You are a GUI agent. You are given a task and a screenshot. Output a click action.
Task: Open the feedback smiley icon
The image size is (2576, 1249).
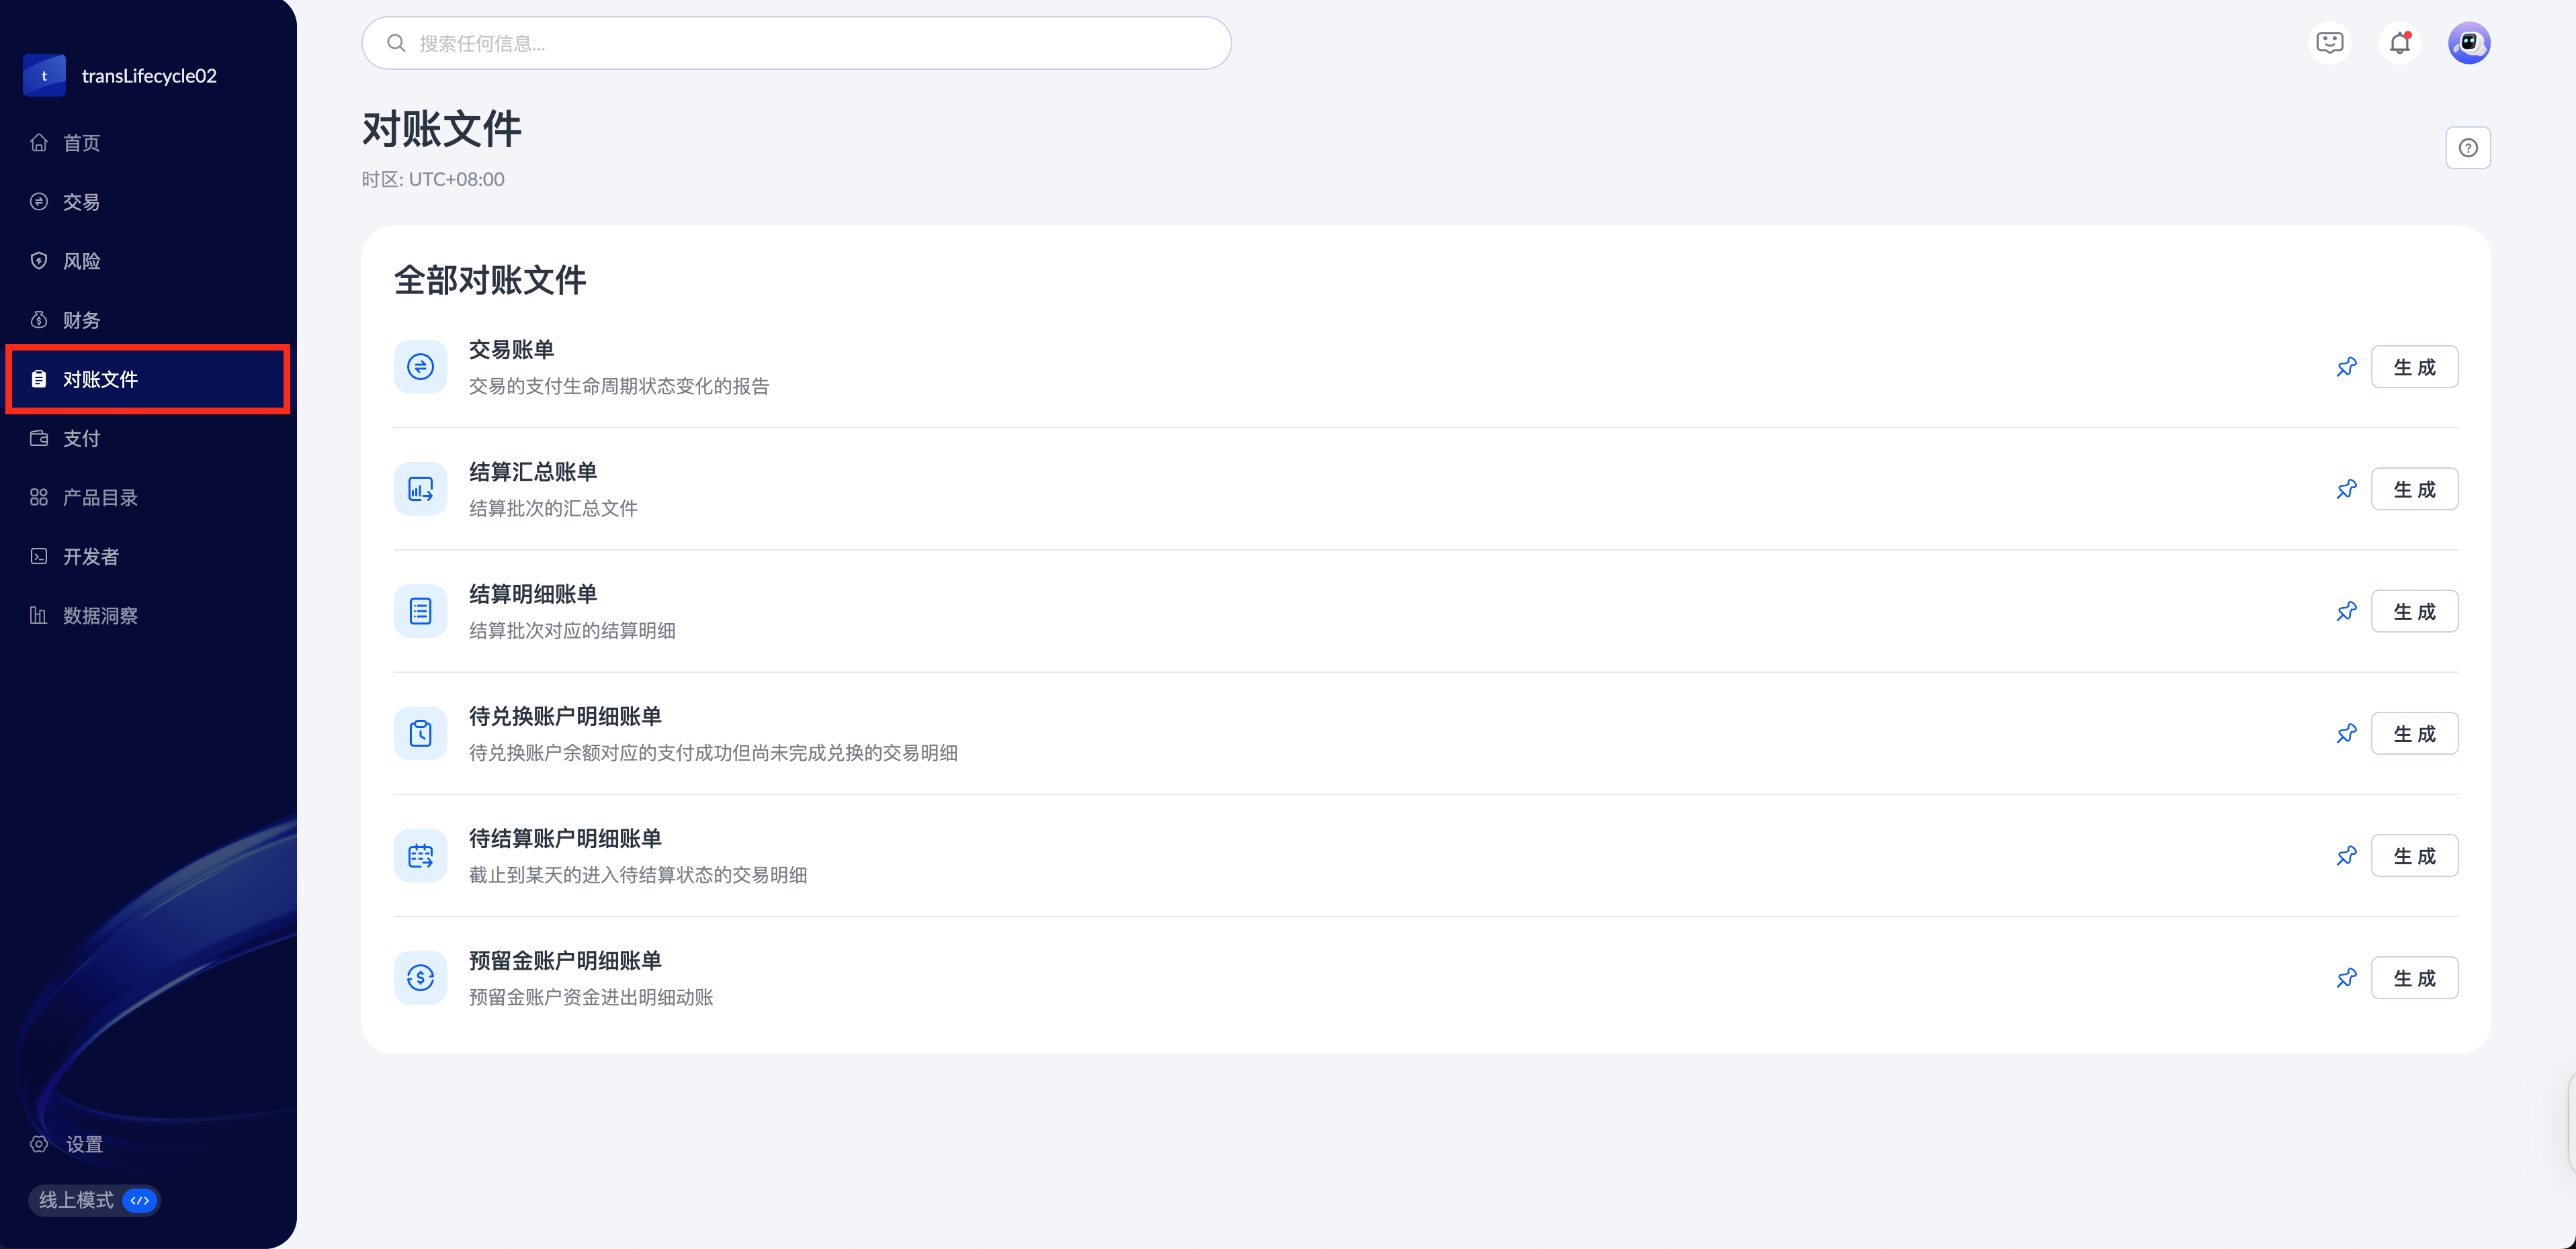coord(2330,43)
